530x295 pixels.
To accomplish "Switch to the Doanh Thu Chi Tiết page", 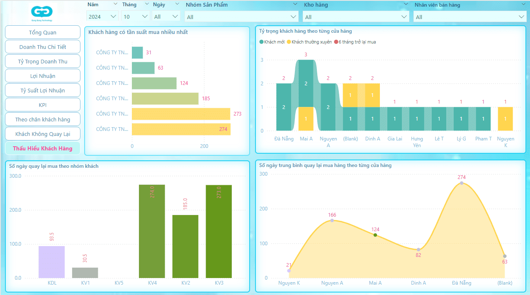I will [43, 47].
